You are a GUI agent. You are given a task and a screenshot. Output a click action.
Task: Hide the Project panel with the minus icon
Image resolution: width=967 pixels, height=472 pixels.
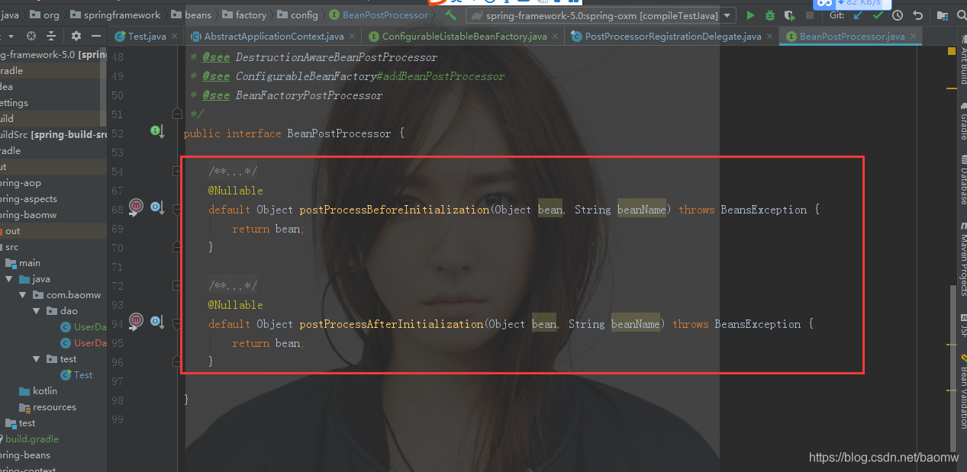(x=96, y=36)
